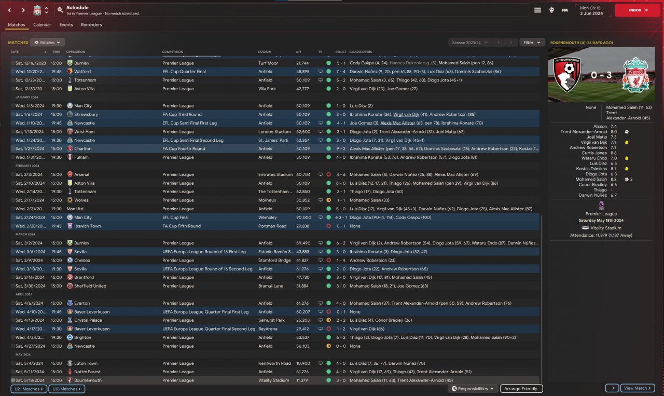Select the Arsenal 2/3 row marker

[x=13, y=174]
